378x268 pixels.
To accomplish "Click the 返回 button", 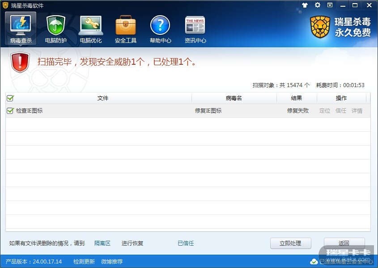I will 344,243.
